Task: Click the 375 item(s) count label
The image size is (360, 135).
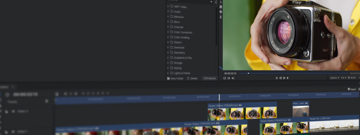Action: point(210,78)
